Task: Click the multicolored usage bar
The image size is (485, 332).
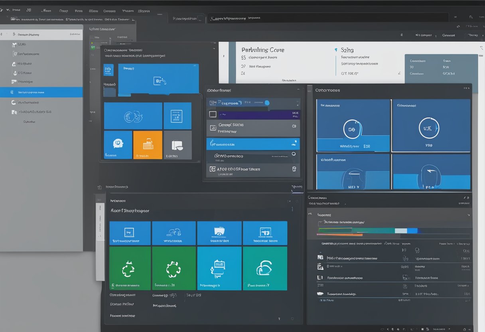Action: [367, 231]
